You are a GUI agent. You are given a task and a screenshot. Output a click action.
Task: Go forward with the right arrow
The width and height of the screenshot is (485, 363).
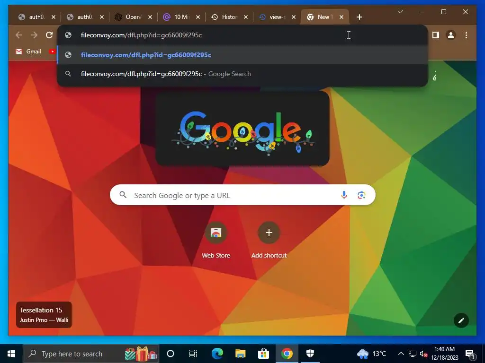tap(34, 35)
